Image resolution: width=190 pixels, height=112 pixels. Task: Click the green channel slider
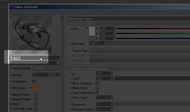click(153, 34)
